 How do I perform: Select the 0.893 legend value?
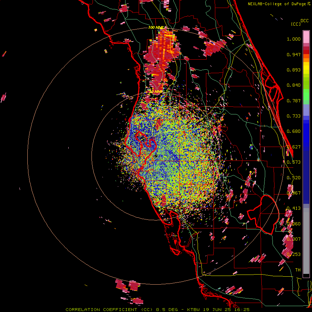point(294,70)
